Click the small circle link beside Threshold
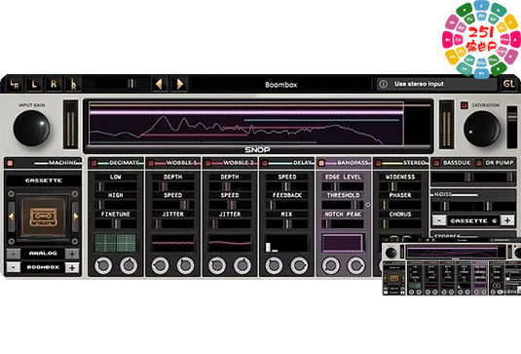This screenshot has width=521, height=354. (368, 205)
